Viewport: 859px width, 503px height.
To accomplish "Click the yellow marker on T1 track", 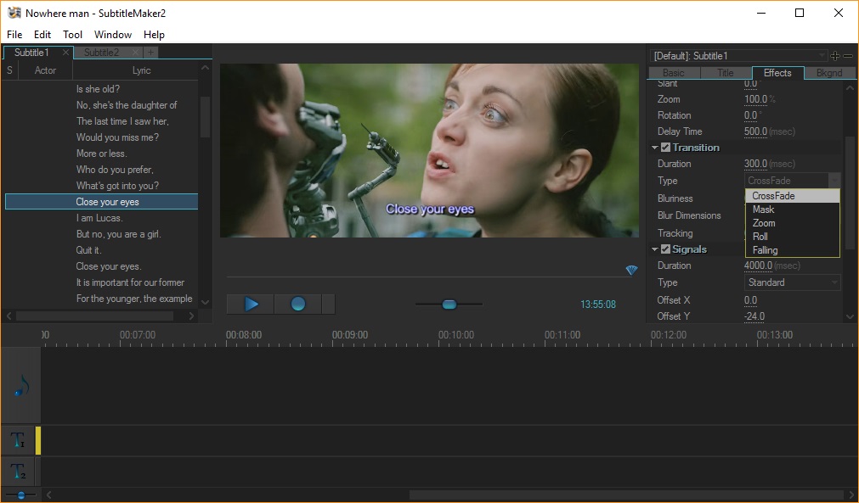I will (38, 441).
